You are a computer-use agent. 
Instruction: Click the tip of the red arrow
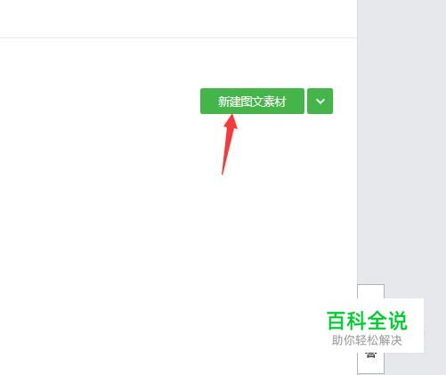coord(232,117)
